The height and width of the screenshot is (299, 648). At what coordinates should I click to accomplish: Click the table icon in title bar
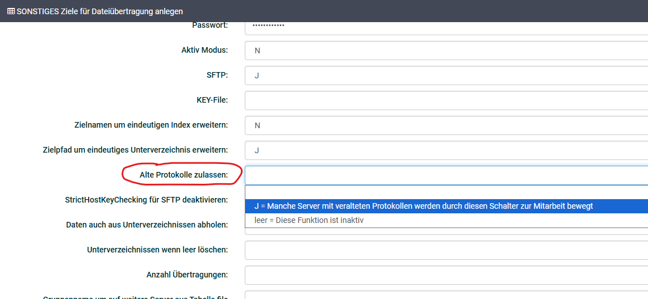point(11,11)
